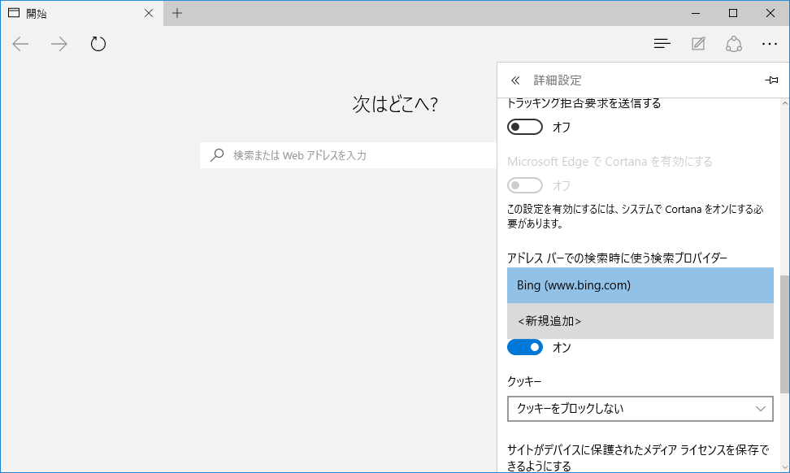
Task: Choose <新規追加> in search provider list
Action: [x=640, y=321]
